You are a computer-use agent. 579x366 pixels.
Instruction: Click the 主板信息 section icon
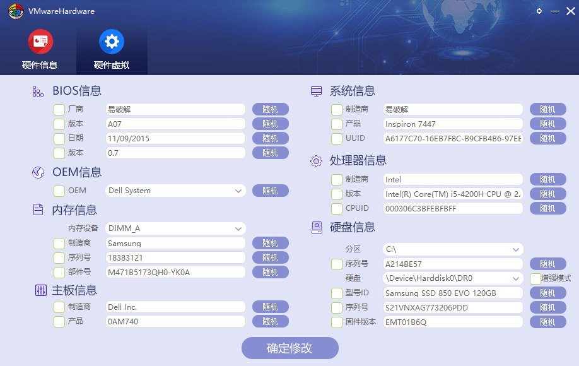pyautogui.click(x=40, y=290)
